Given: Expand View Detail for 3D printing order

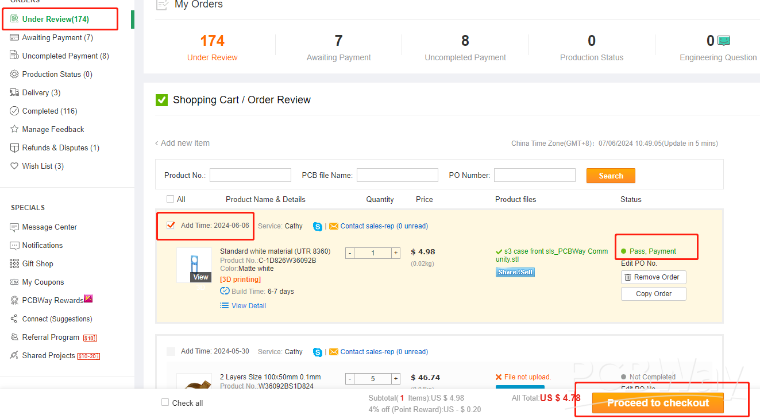Looking at the screenshot, I should pos(248,306).
